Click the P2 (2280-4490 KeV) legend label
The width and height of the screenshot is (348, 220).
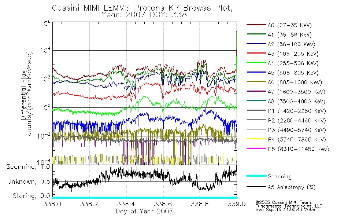pyautogui.click(x=297, y=121)
